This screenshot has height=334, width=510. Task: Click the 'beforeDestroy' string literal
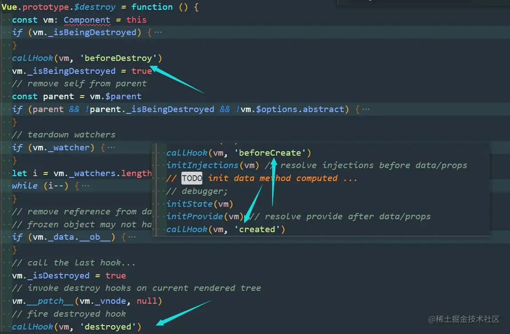[118, 58]
